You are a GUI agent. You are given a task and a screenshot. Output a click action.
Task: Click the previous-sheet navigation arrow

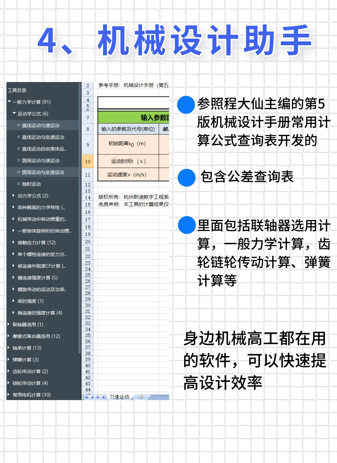pos(93,397)
